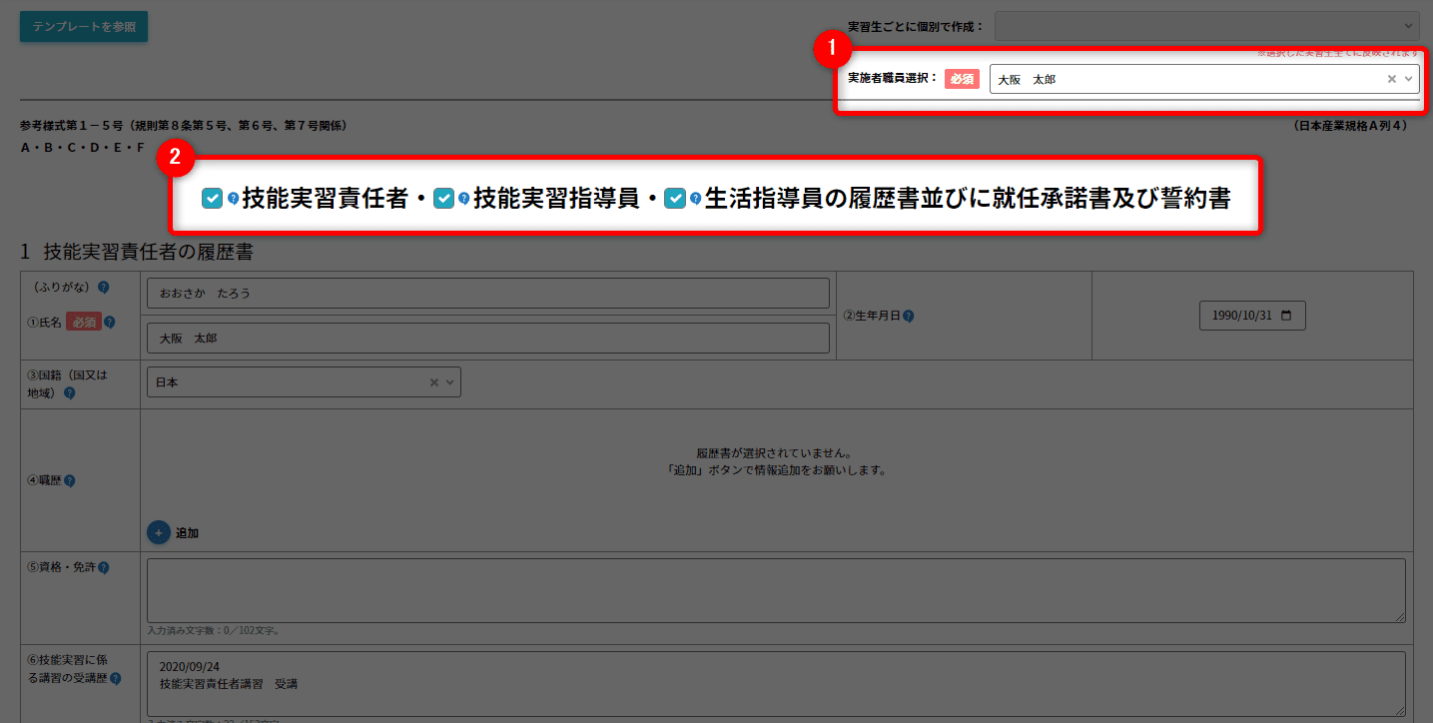Click the blue plus 追加 icon
The height and width of the screenshot is (723, 1433).
159,532
